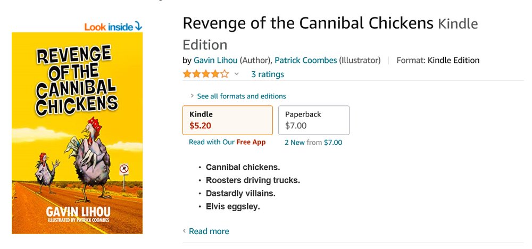This screenshot has width=532, height=249.
Task: Open the book cover thumbnail
Action: point(77,133)
